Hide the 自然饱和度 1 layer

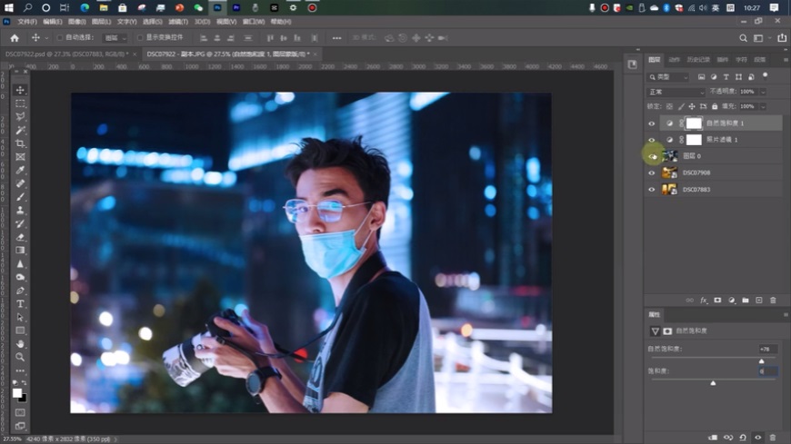(652, 123)
